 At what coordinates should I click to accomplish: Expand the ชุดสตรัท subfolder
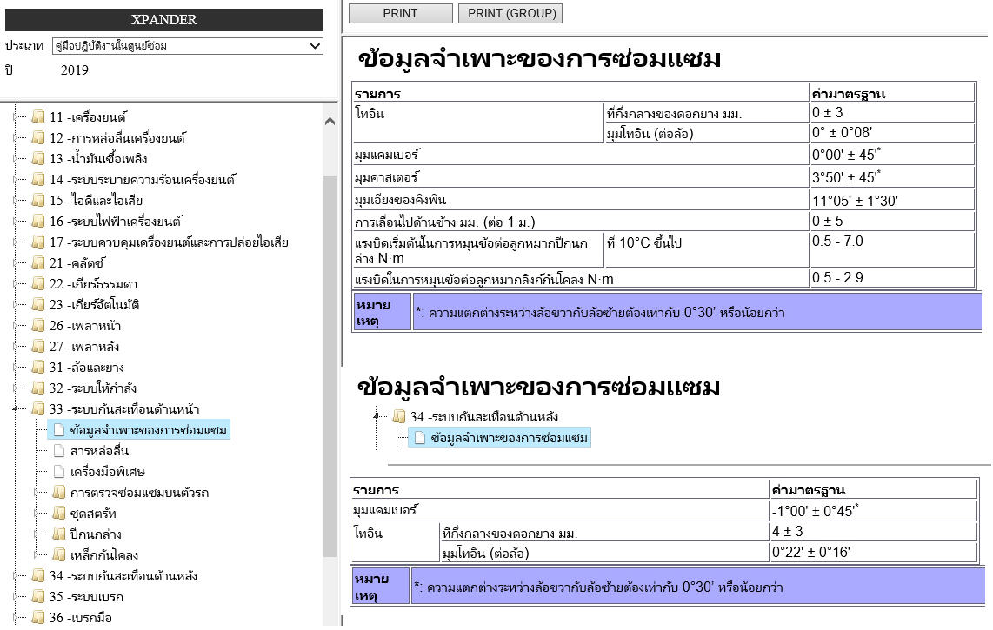pyautogui.click(x=37, y=514)
